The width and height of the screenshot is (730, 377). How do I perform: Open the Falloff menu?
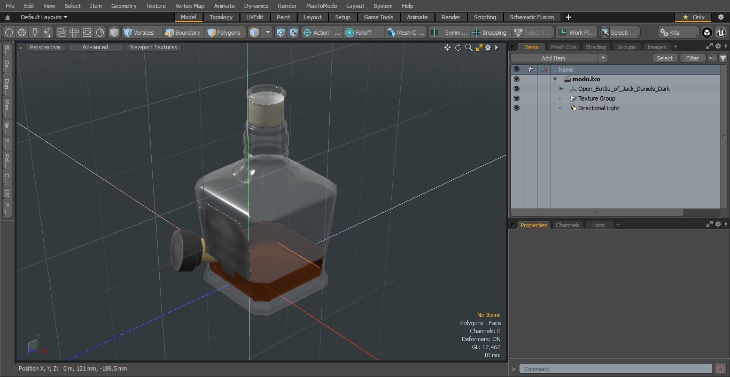pyautogui.click(x=363, y=33)
